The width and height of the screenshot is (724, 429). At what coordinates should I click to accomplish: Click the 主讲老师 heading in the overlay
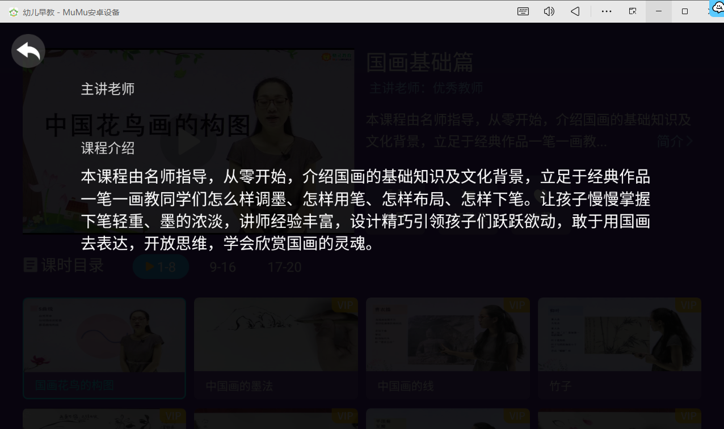[x=108, y=89]
